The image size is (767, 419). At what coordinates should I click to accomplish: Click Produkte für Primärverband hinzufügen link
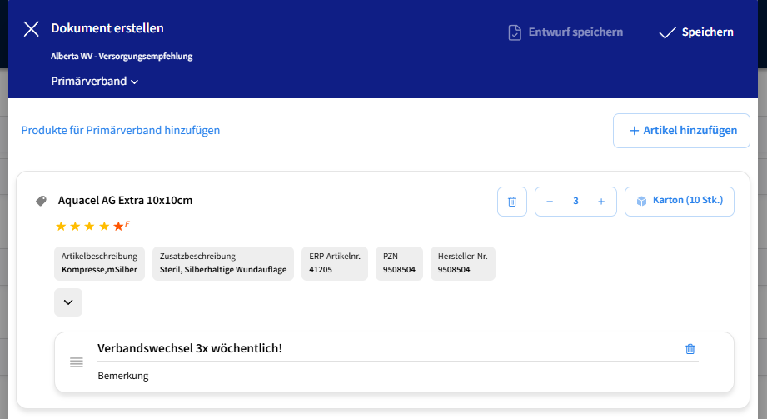click(x=121, y=130)
